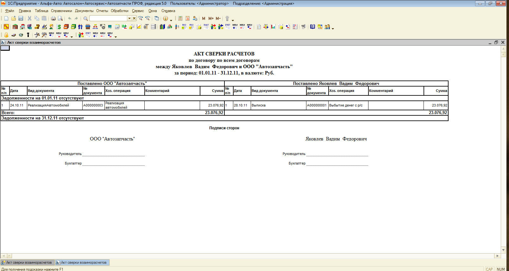Image resolution: width=509 pixels, height=271 pixels.
Task: Click the Всего: total row label
Action: (x=8, y=113)
